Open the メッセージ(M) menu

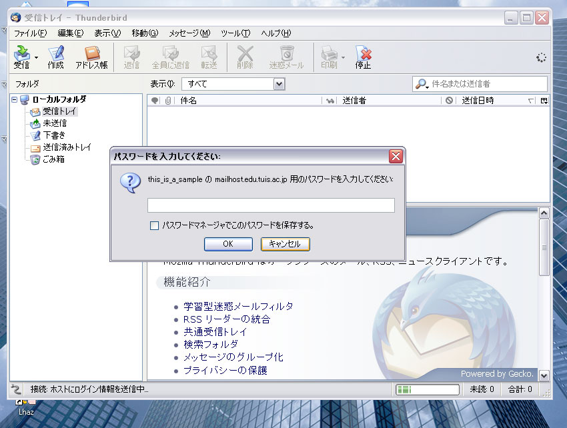189,33
